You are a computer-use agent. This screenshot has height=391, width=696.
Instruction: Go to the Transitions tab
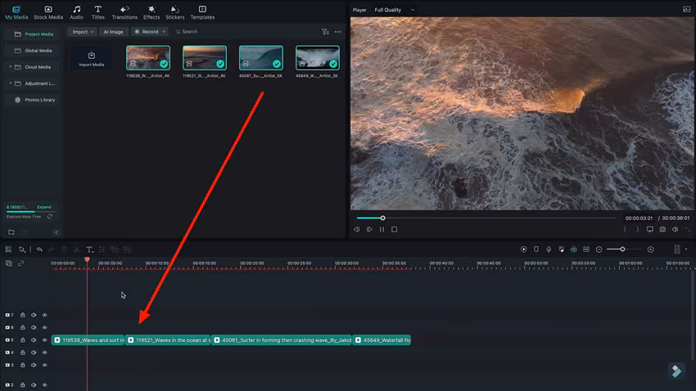pos(124,12)
